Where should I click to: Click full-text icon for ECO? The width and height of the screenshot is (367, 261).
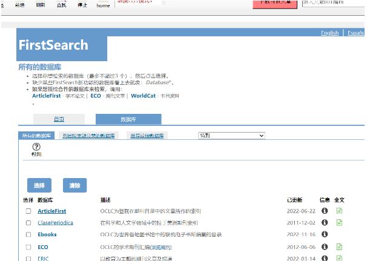(339, 246)
